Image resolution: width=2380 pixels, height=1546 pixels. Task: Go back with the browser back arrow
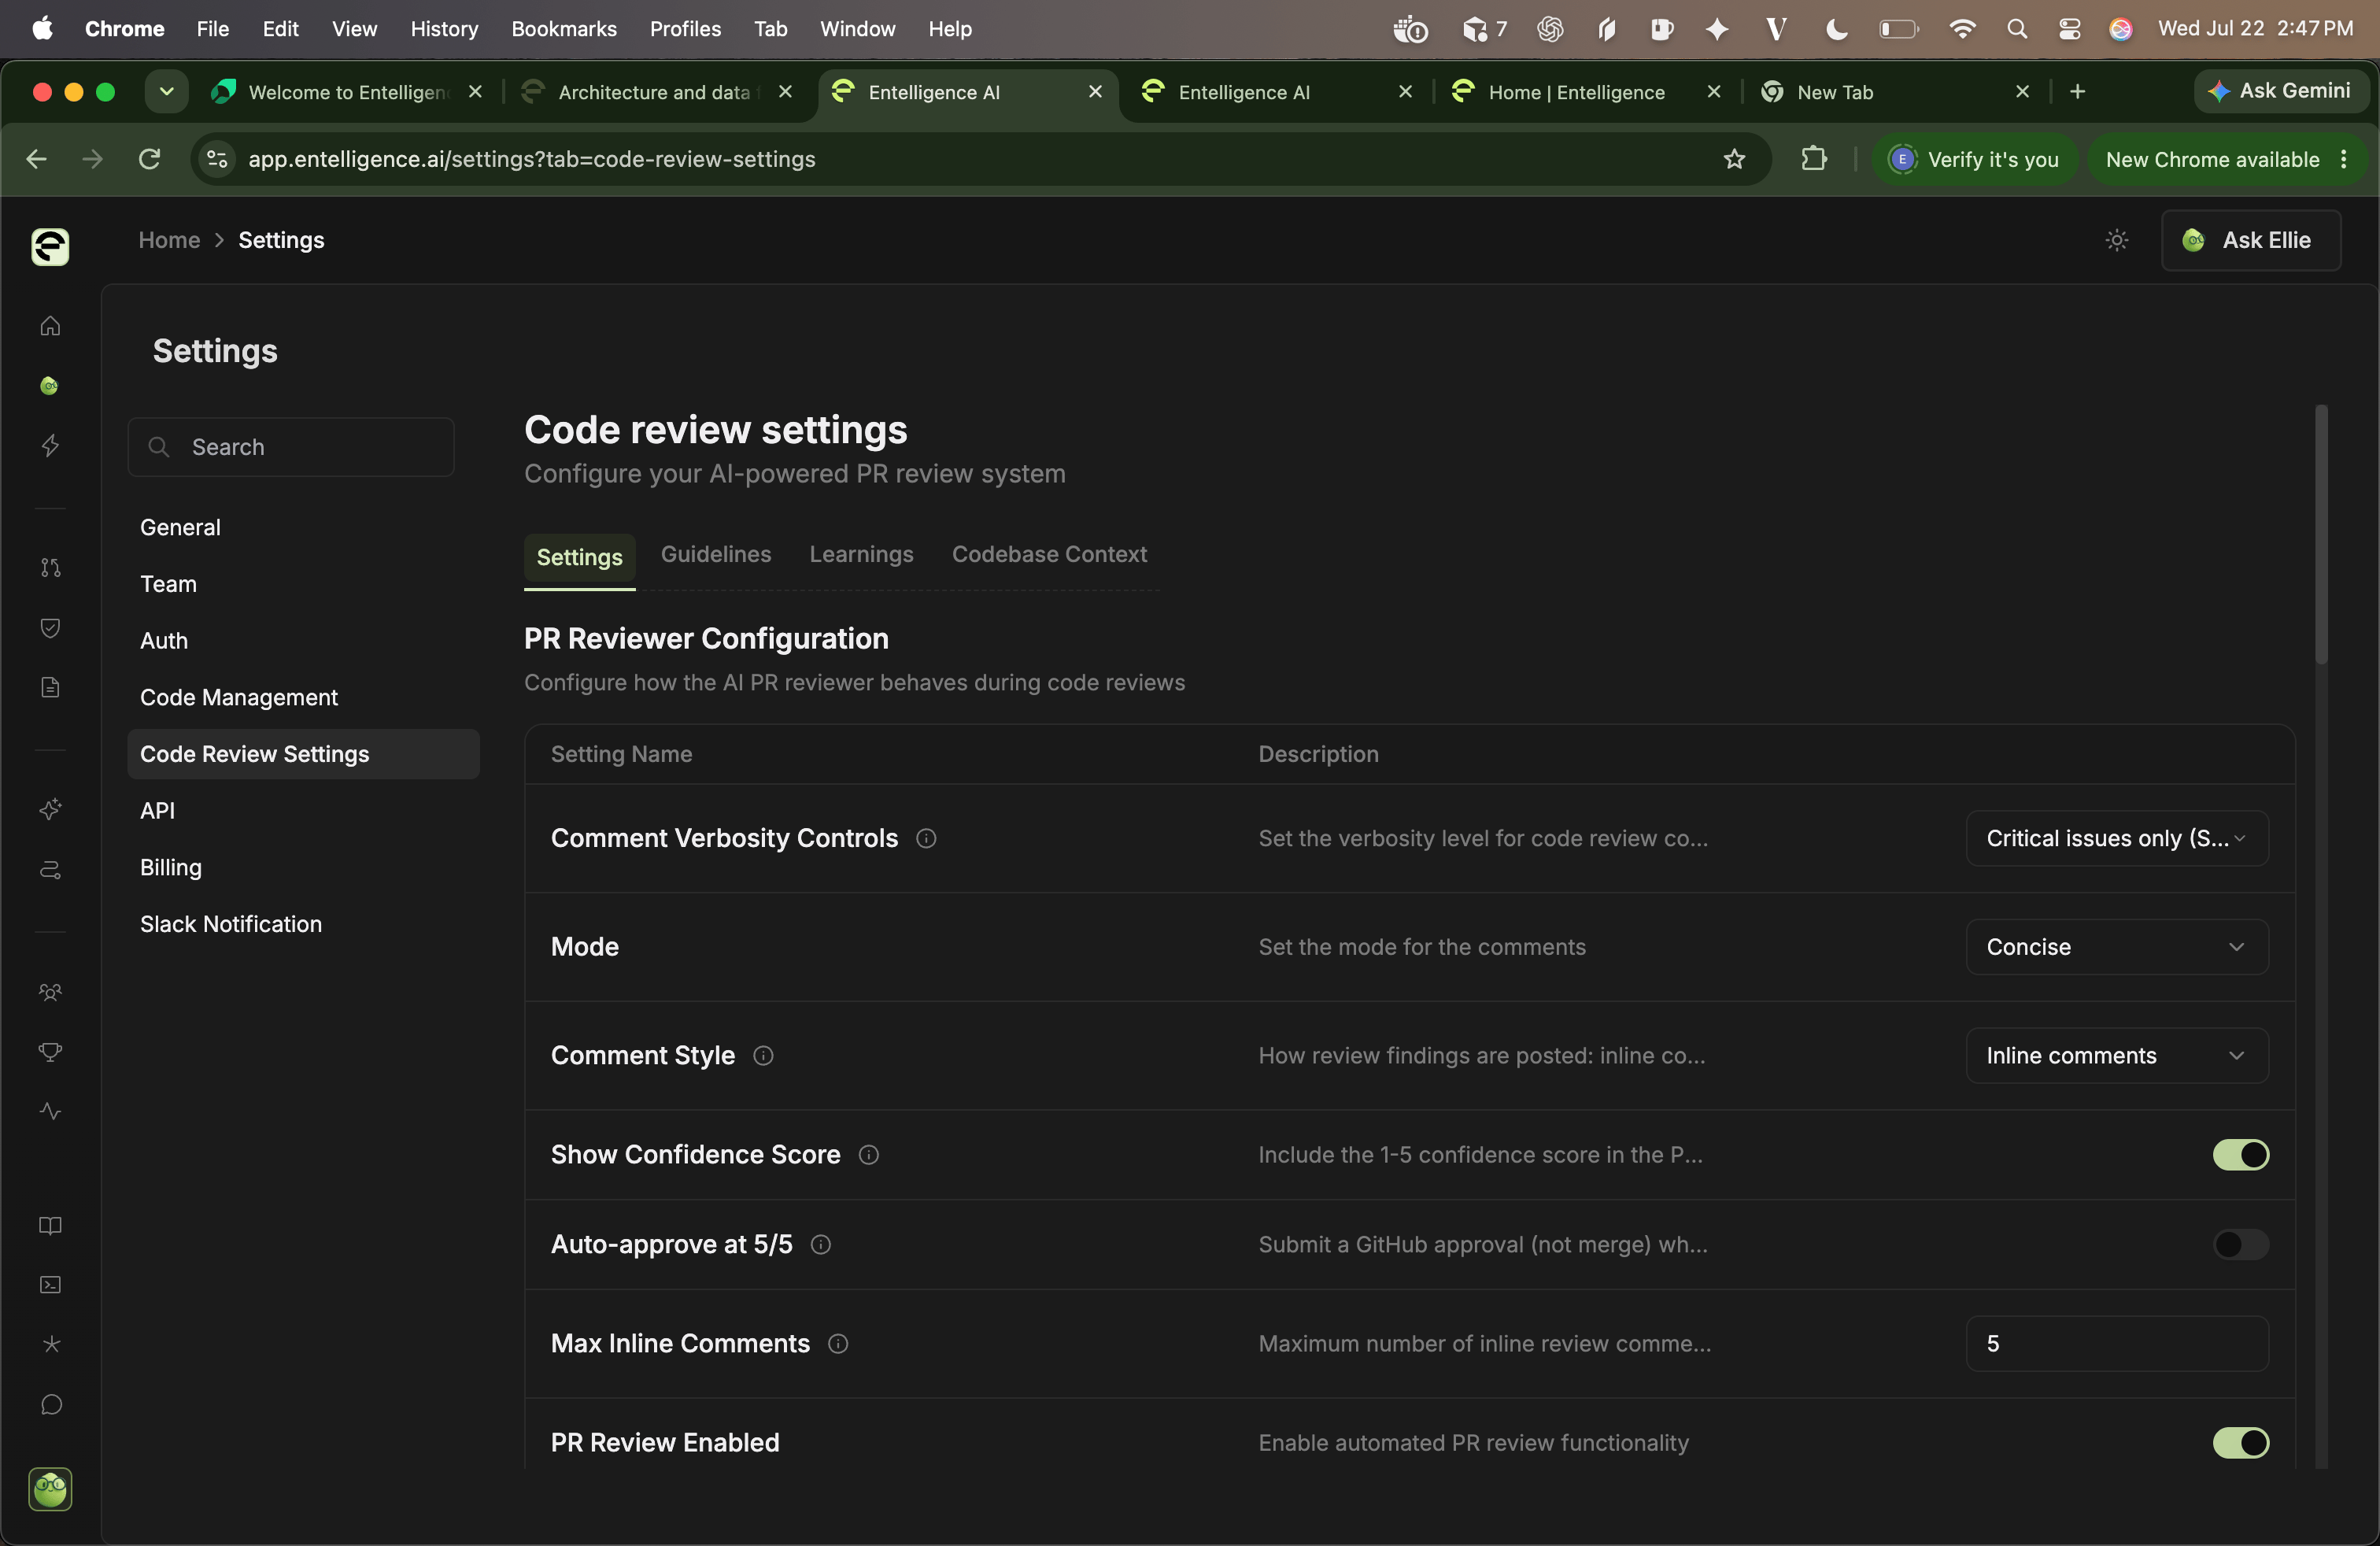point(37,159)
